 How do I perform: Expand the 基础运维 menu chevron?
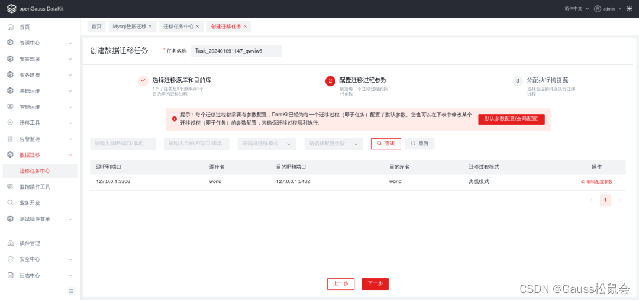(70, 91)
